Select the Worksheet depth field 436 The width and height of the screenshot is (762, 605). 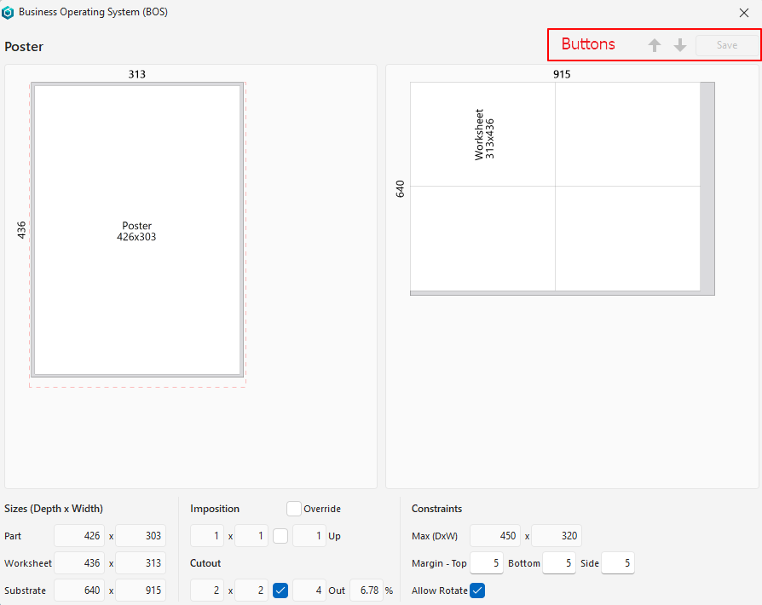click(79, 563)
